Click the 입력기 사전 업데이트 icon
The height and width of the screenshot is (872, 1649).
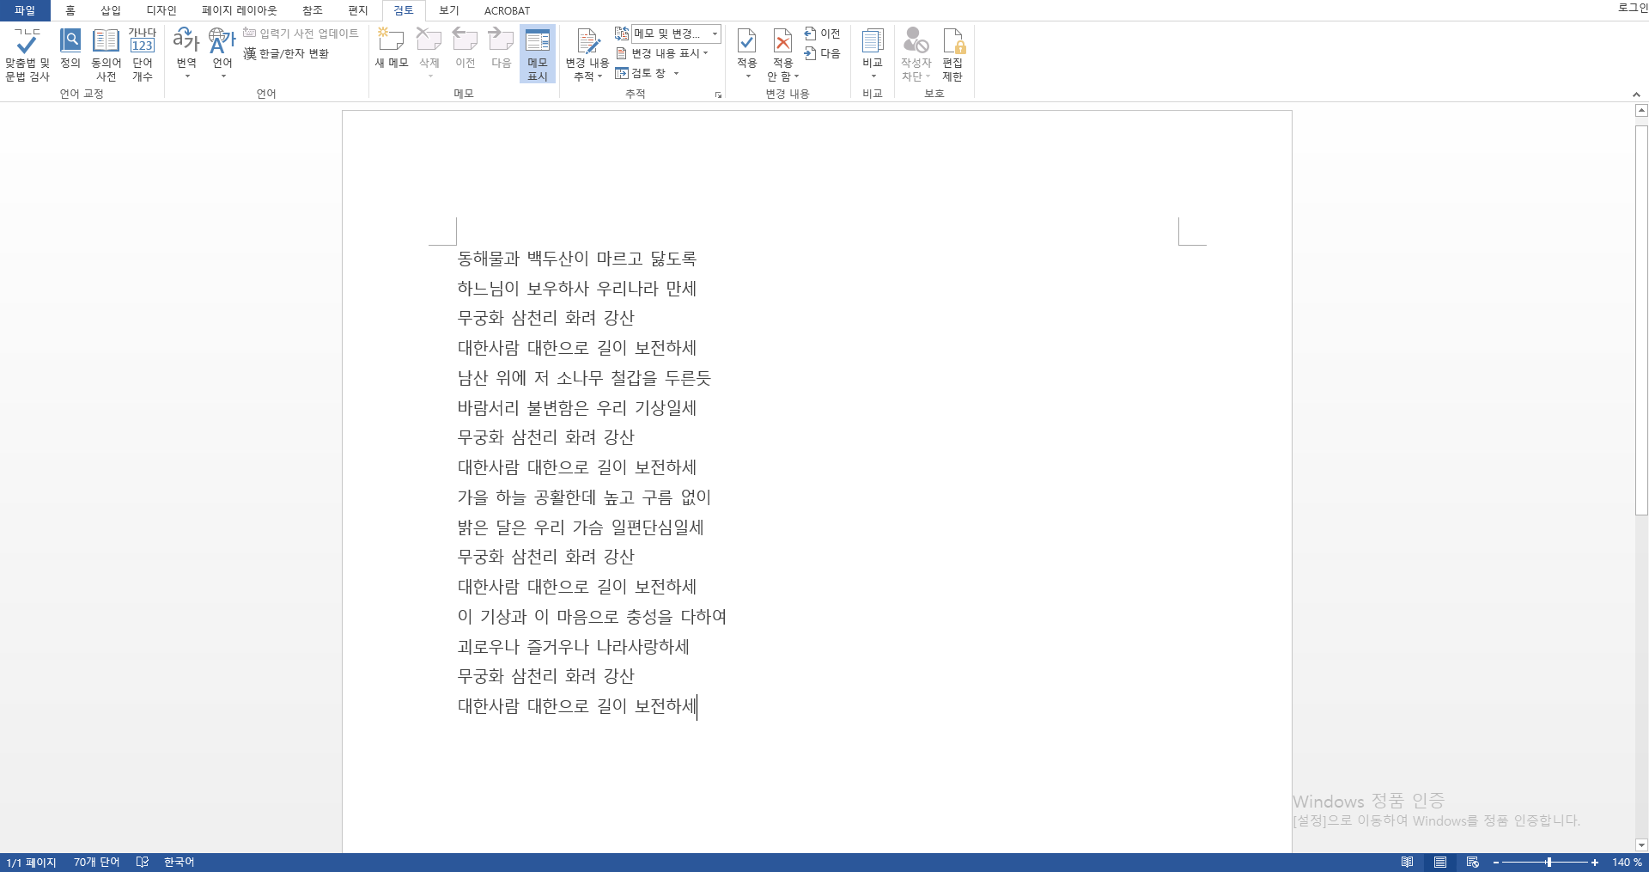coord(250,33)
